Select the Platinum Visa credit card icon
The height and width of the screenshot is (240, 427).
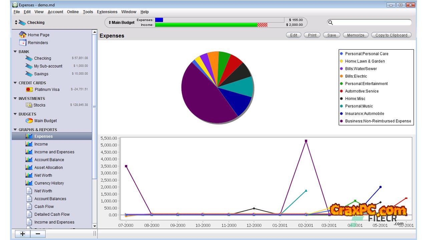point(29,89)
